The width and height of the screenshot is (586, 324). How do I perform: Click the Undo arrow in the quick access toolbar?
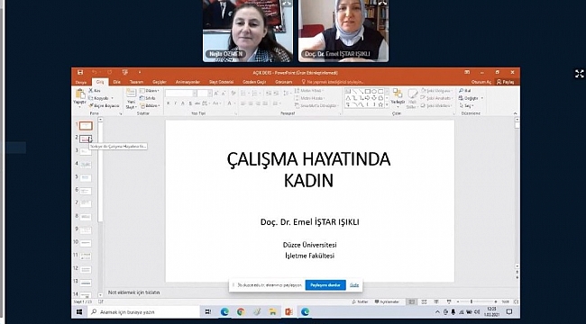pyautogui.click(x=95, y=72)
